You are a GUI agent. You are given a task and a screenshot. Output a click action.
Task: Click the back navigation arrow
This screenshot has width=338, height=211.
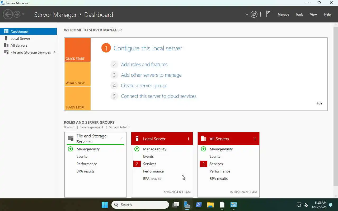click(8, 14)
